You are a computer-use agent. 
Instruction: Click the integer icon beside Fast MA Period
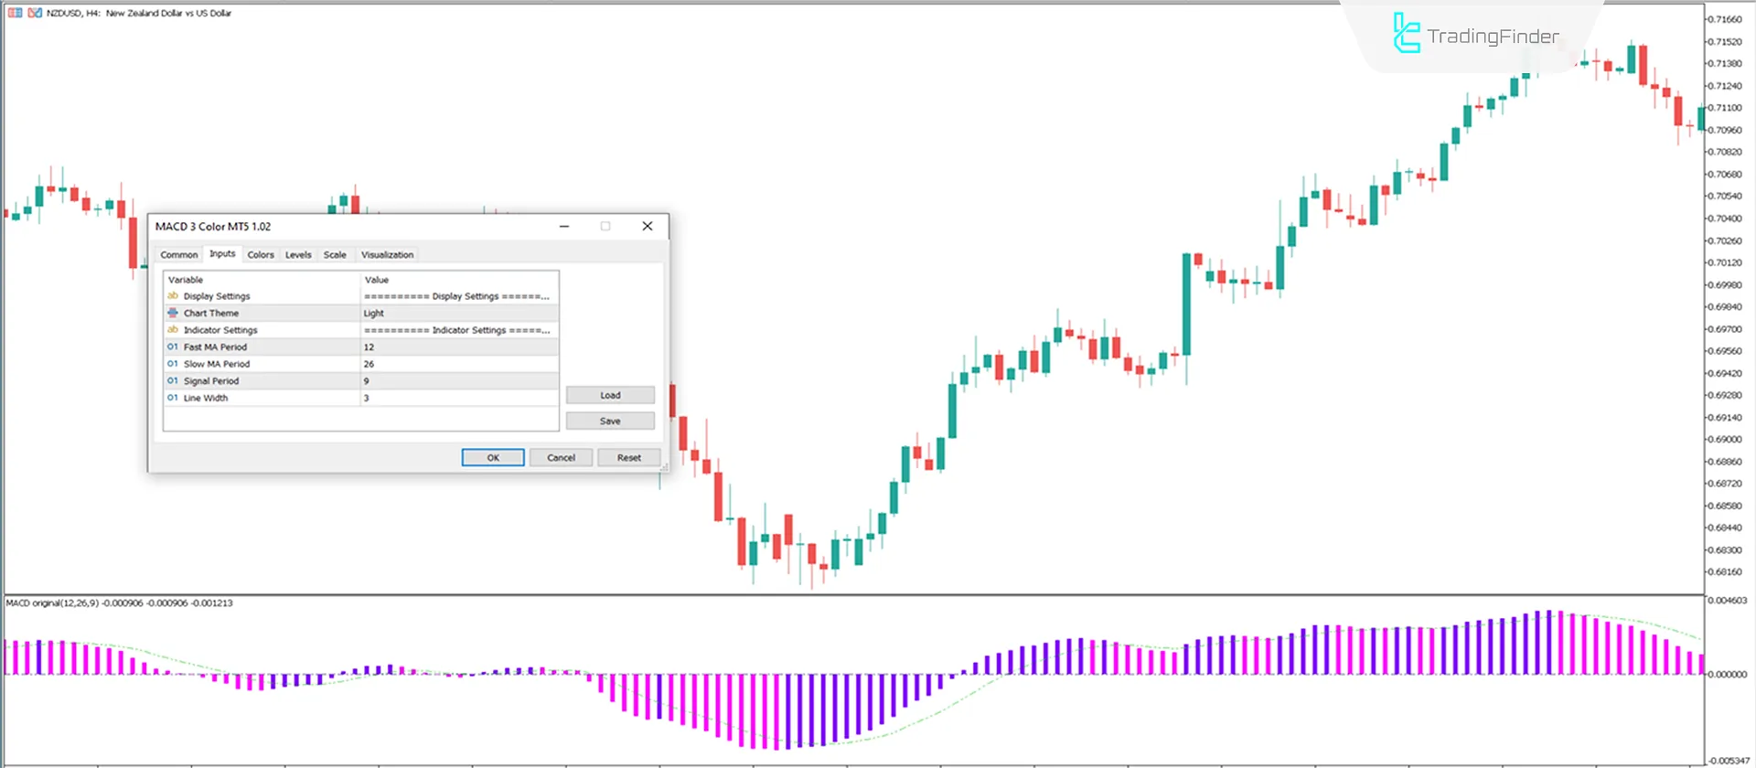pyautogui.click(x=173, y=347)
